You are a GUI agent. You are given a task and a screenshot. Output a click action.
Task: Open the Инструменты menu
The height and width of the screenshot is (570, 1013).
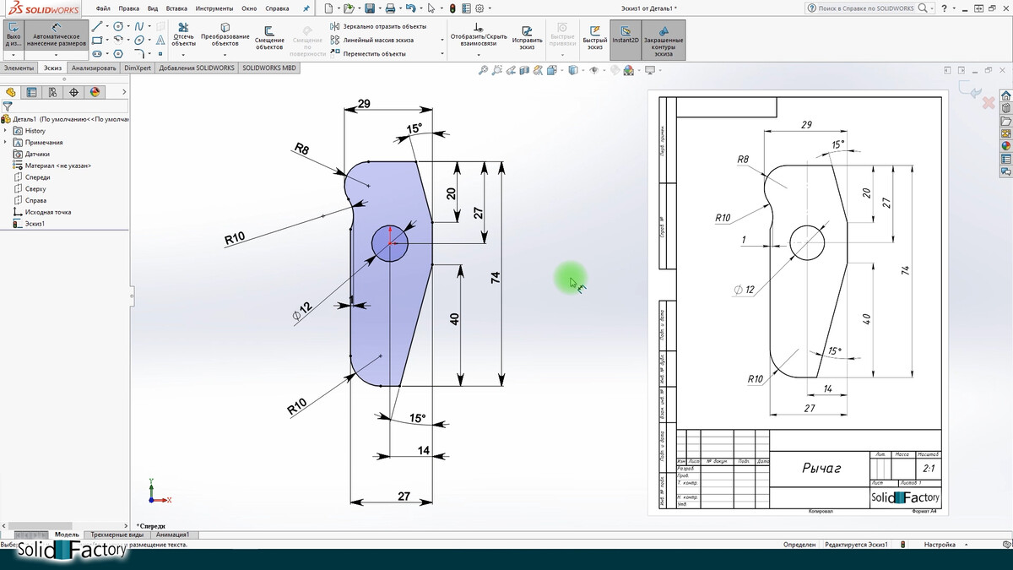(x=214, y=8)
